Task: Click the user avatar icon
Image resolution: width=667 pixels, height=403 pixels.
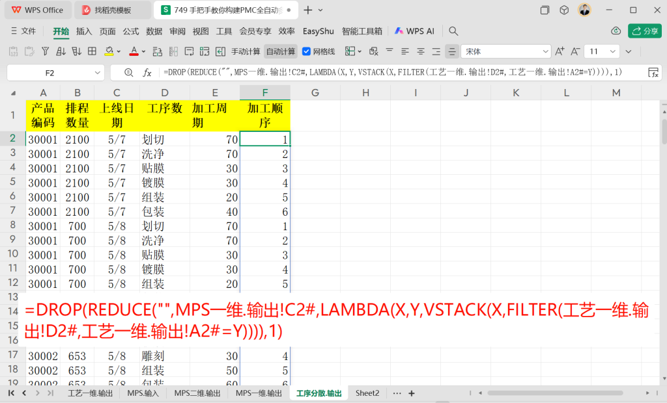Action: pyautogui.click(x=584, y=10)
